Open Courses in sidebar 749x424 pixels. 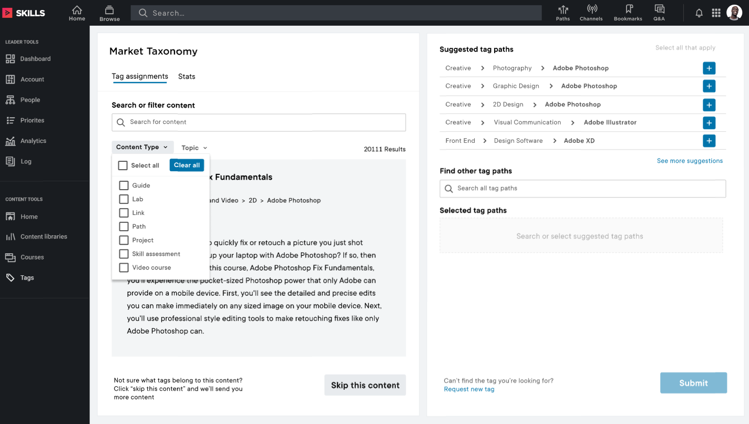(25, 257)
